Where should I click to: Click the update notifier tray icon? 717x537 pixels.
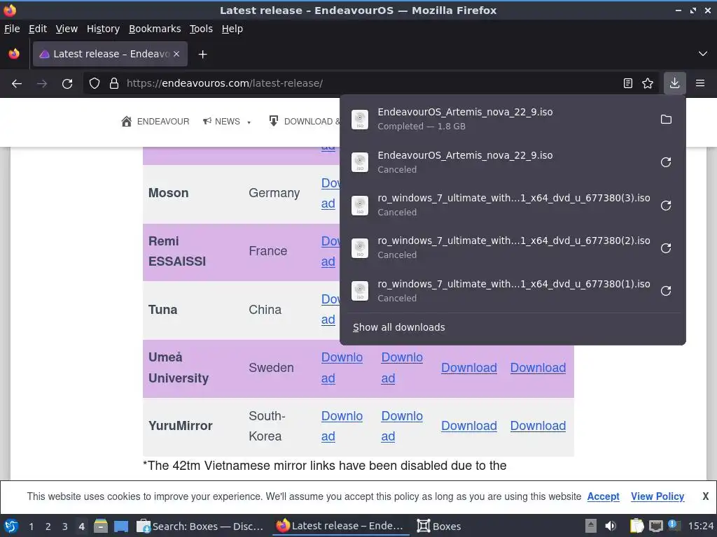pyautogui.click(x=674, y=525)
